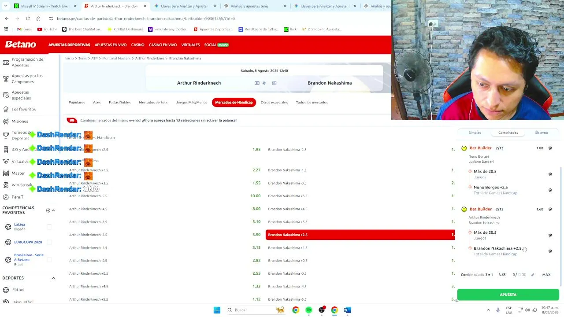The width and height of the screenshot is (564, 317).
Task: Click the stake amount input field
Action: coord(522,275)
